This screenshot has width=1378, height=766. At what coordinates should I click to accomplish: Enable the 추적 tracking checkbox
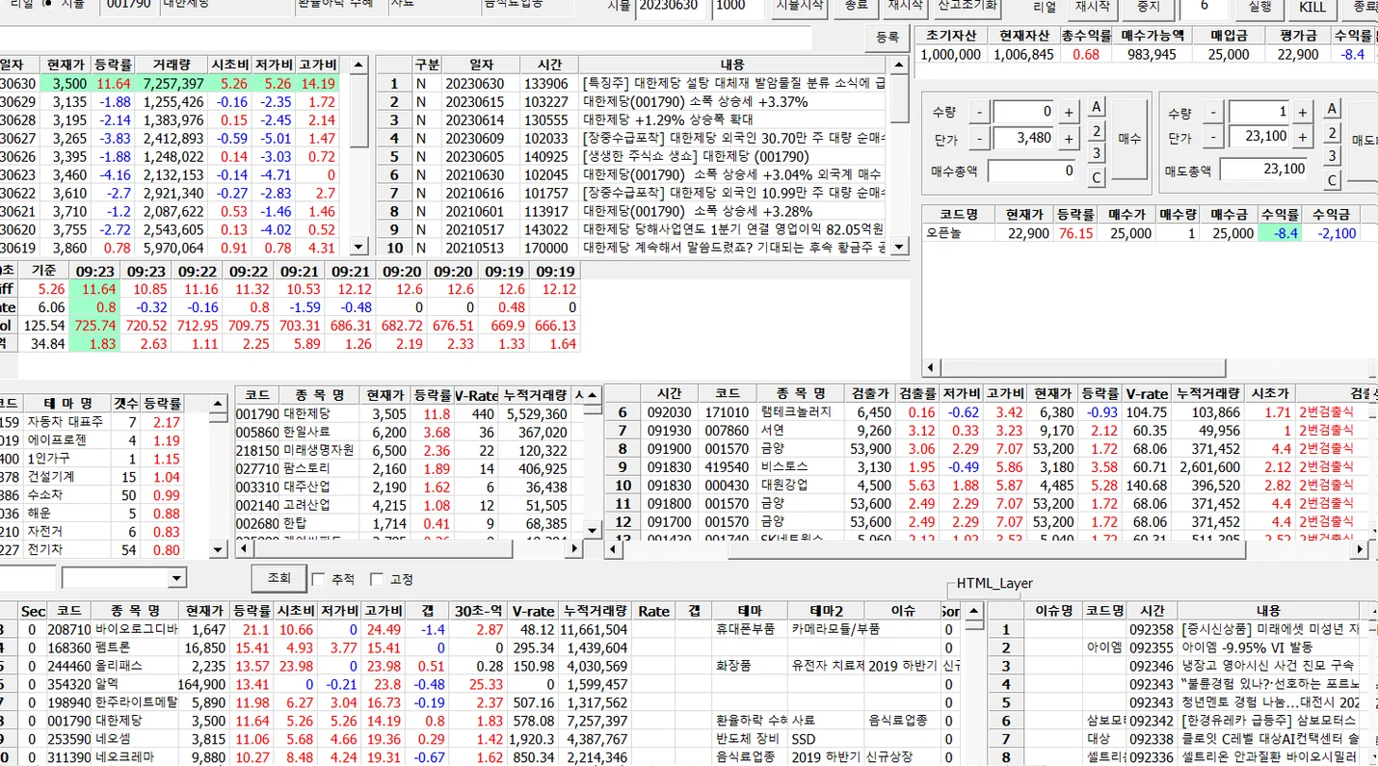pos(318,579)
